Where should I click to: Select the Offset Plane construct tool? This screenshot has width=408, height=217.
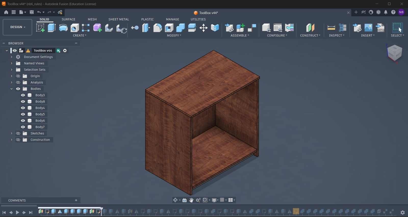pyautogui.click(x=310, y=28)
